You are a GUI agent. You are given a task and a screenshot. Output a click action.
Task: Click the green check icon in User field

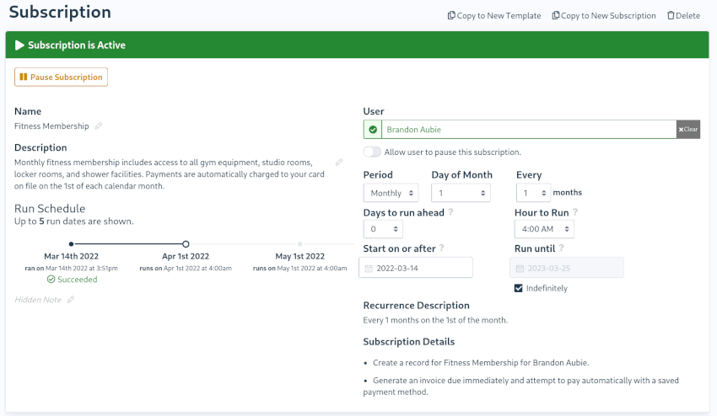373,130
